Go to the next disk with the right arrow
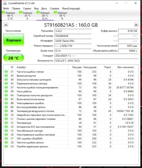This screenshot has height=168, width=142. (136, 25)
